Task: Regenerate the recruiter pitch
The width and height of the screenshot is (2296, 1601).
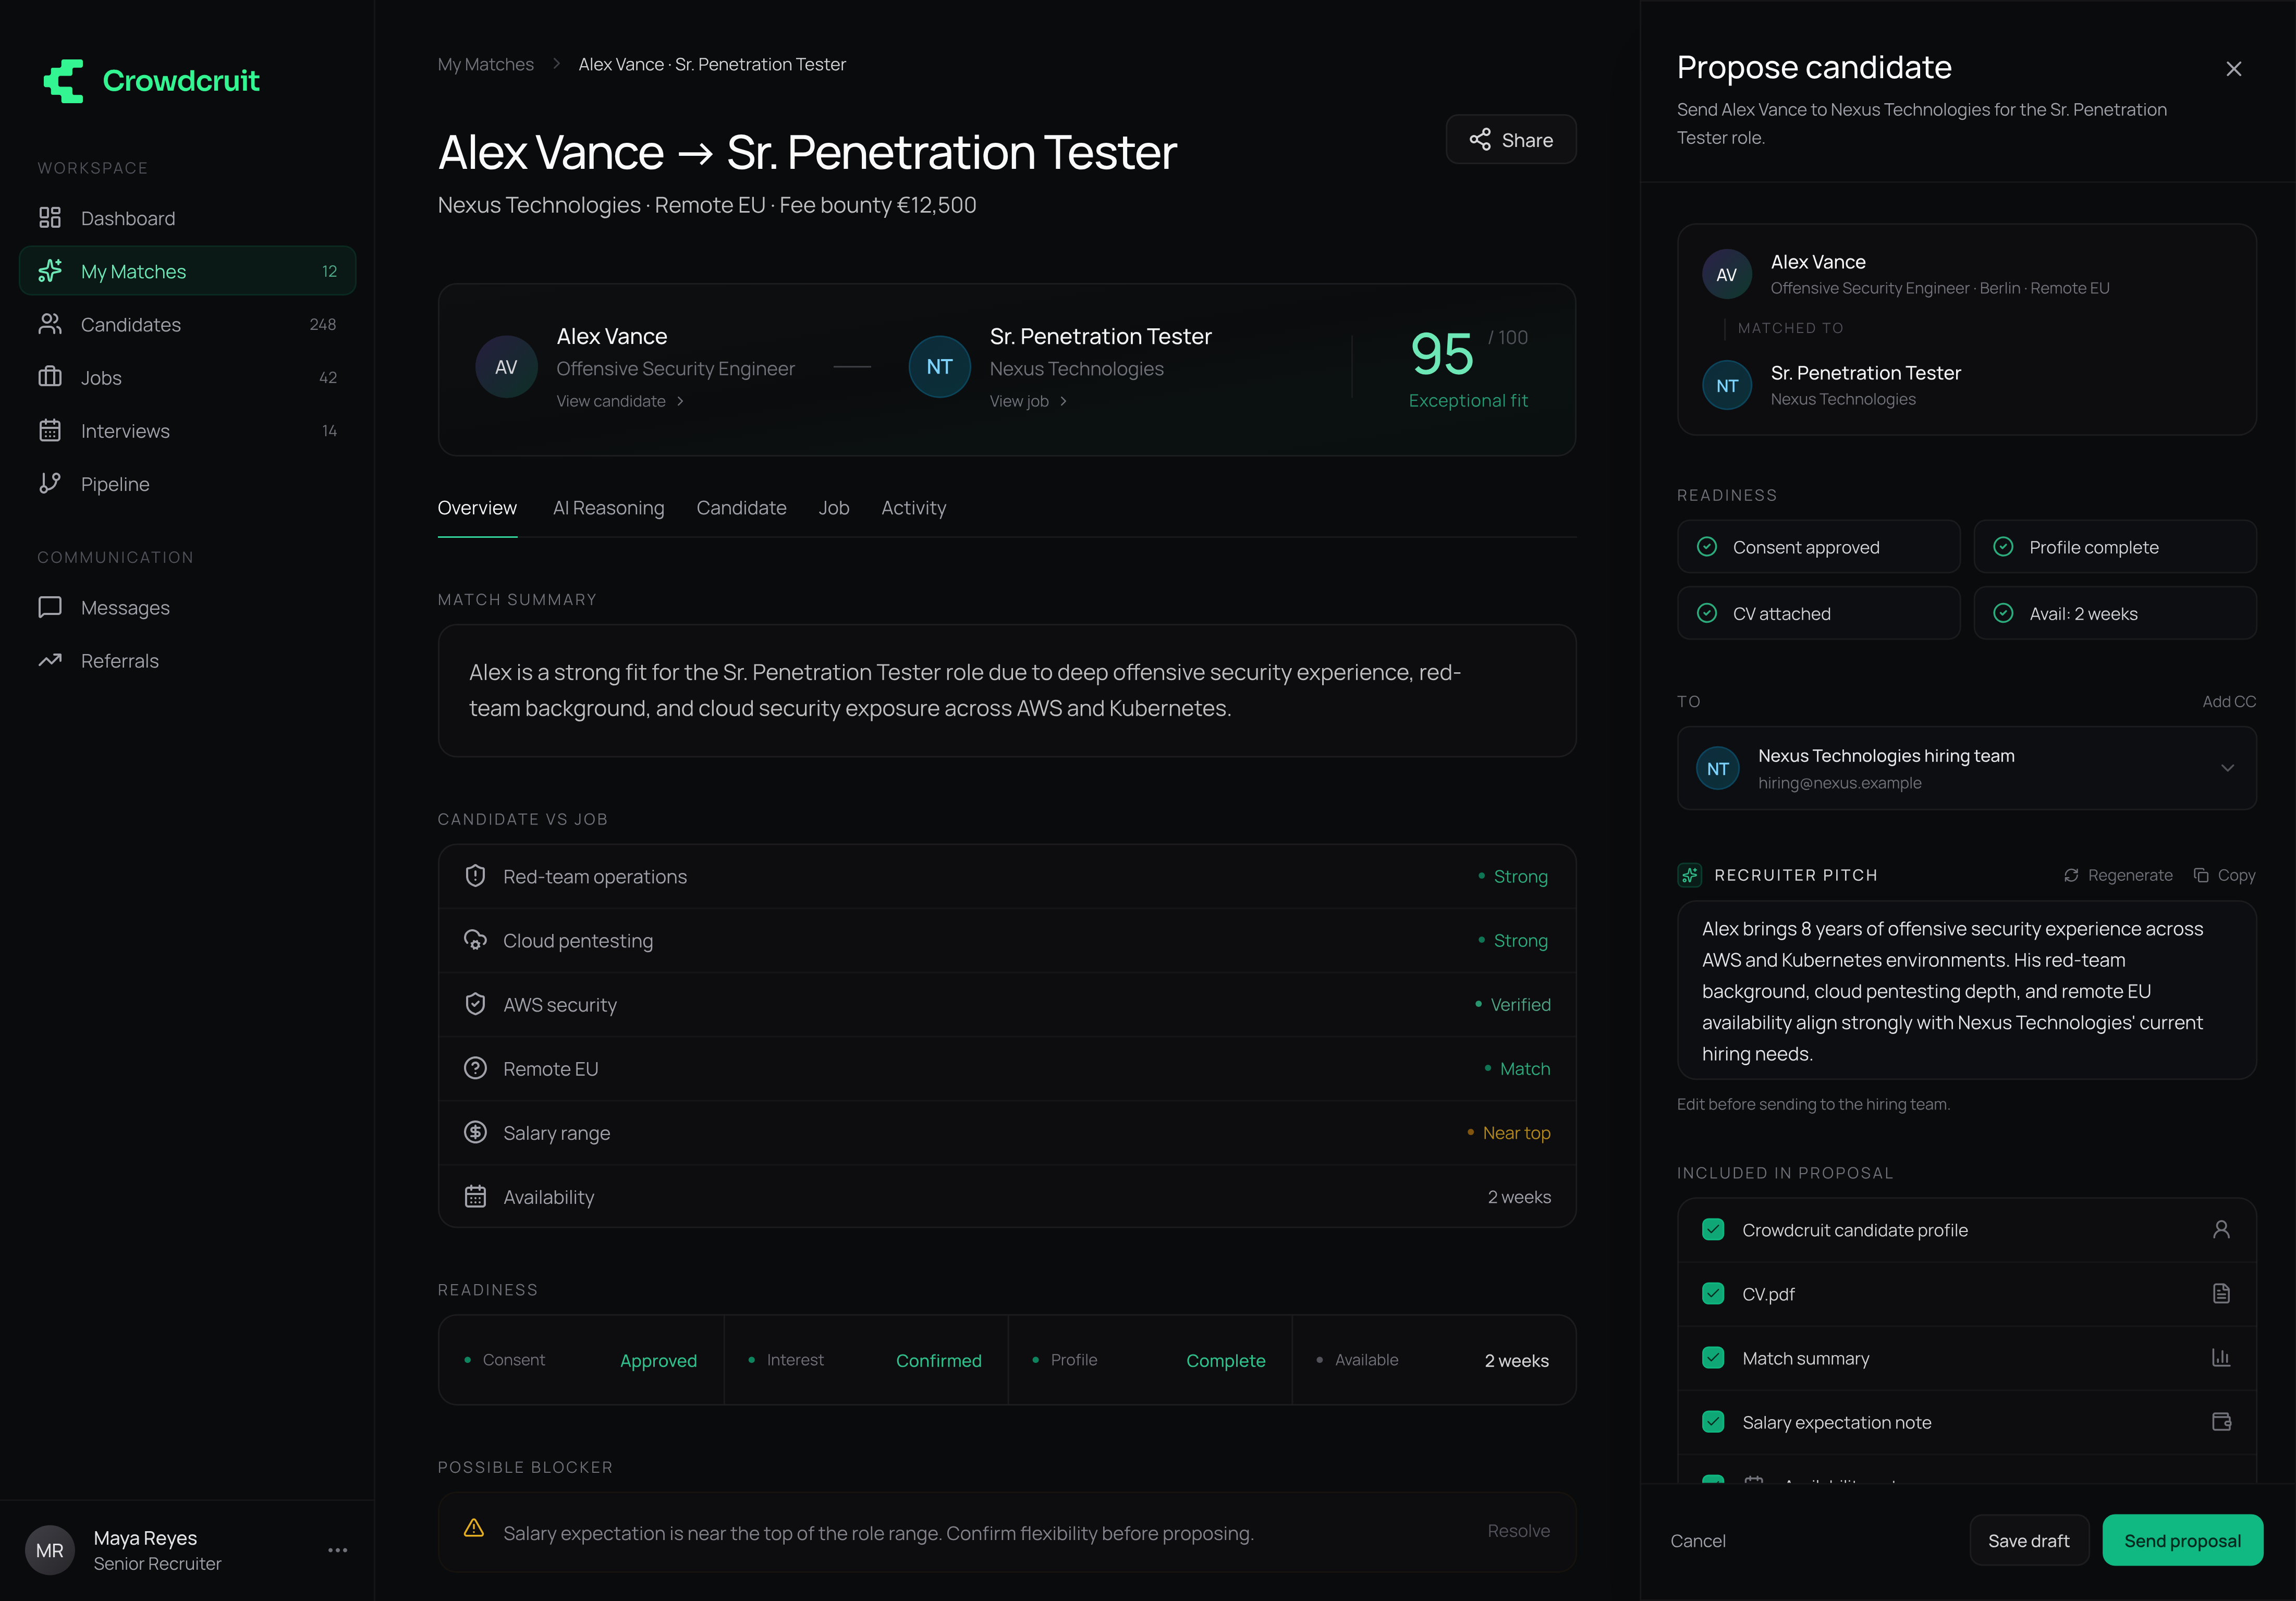Action: 2118,875
